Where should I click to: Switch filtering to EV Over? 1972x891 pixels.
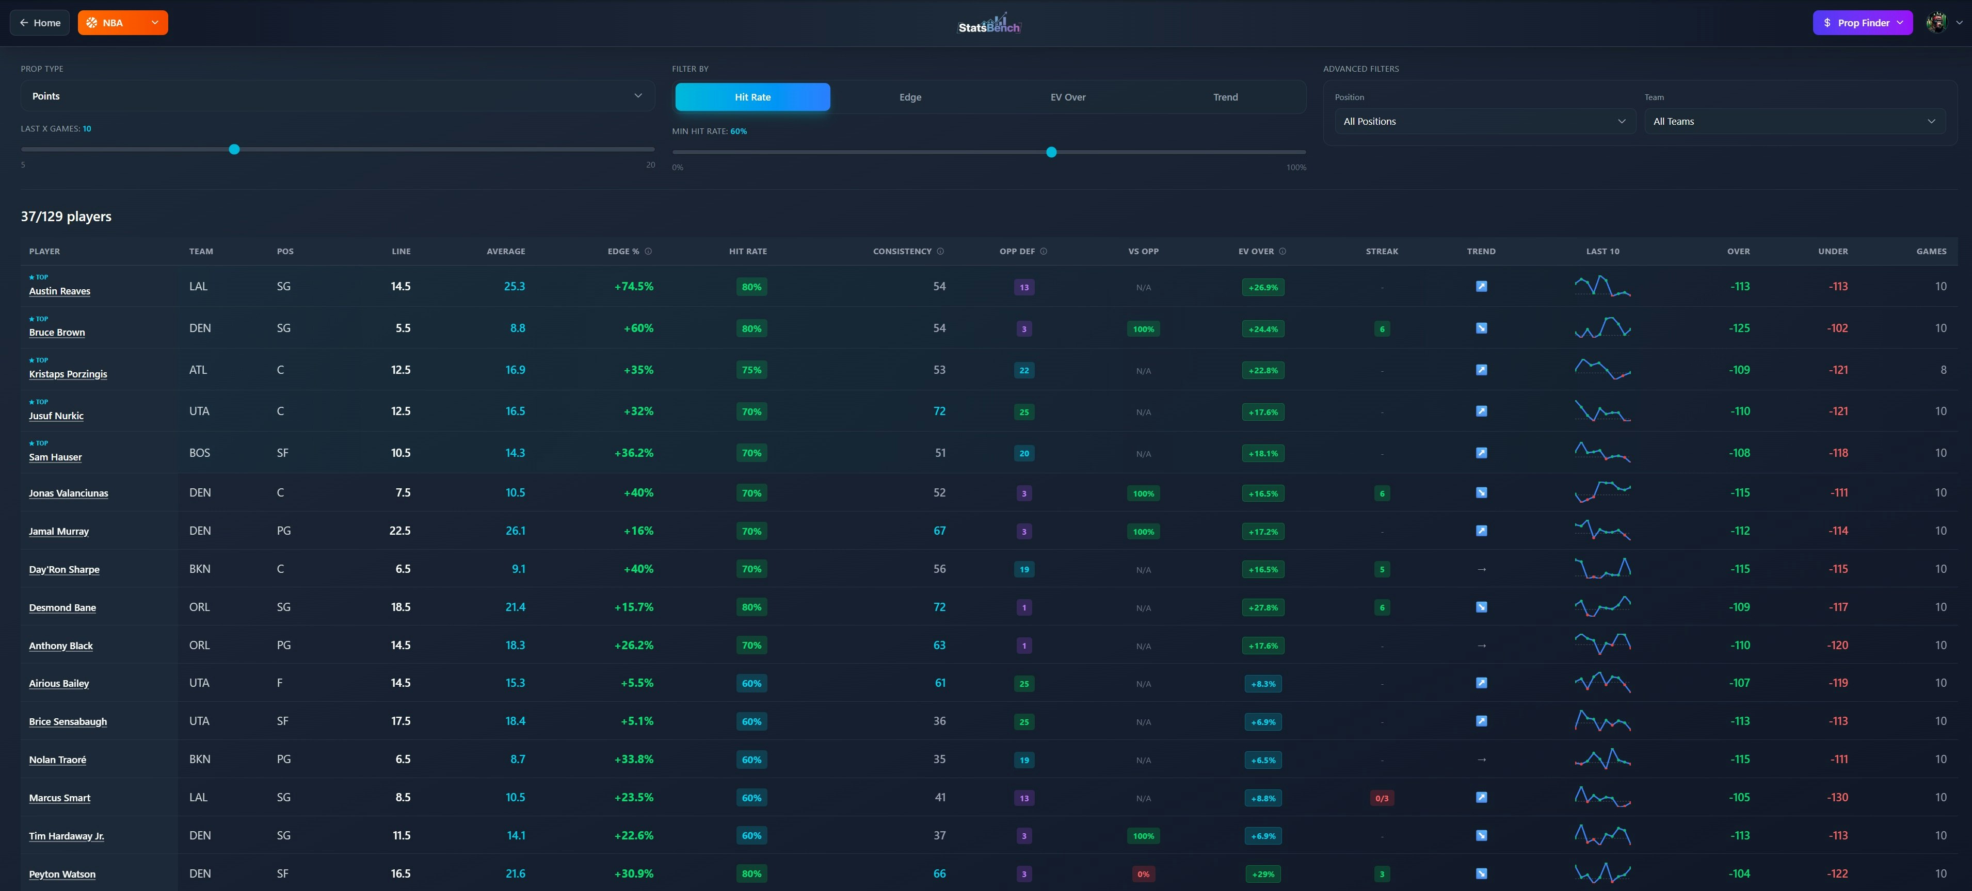[1068, 96]
